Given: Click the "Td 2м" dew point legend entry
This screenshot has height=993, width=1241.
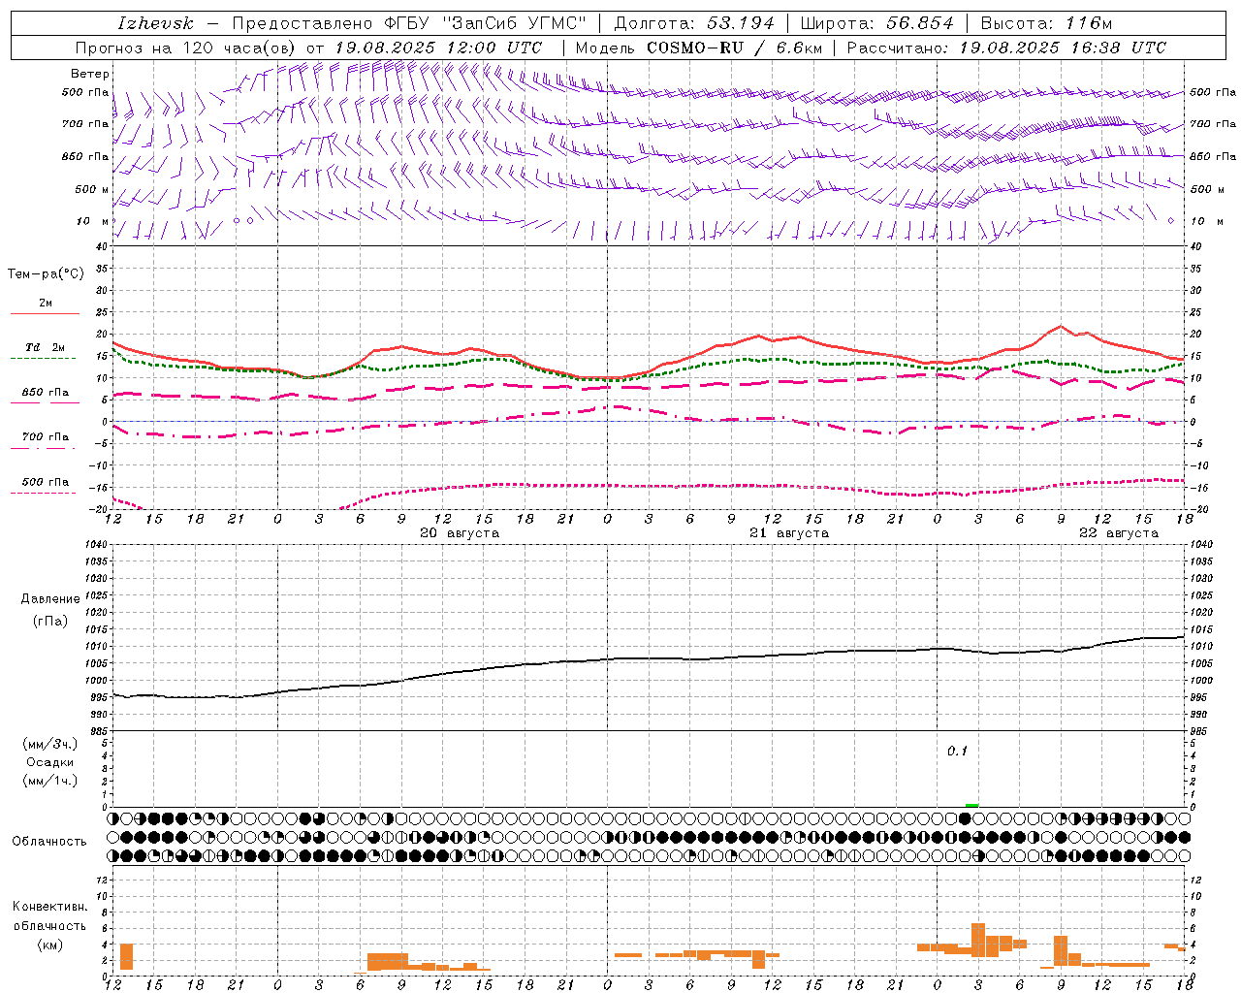Looking at the screenshot, I should [x=45, y=347].
